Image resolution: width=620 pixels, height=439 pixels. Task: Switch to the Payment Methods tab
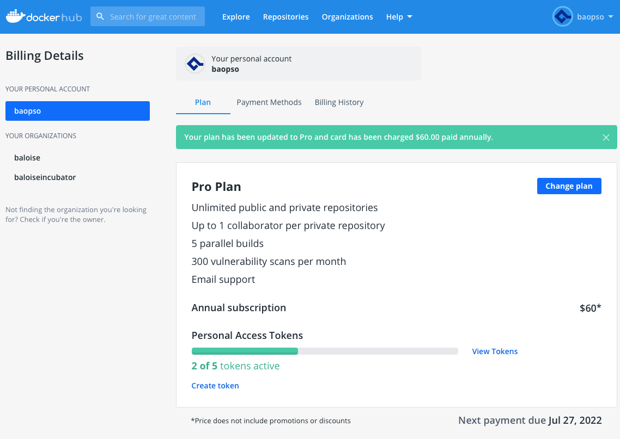(x=269, y=102)
